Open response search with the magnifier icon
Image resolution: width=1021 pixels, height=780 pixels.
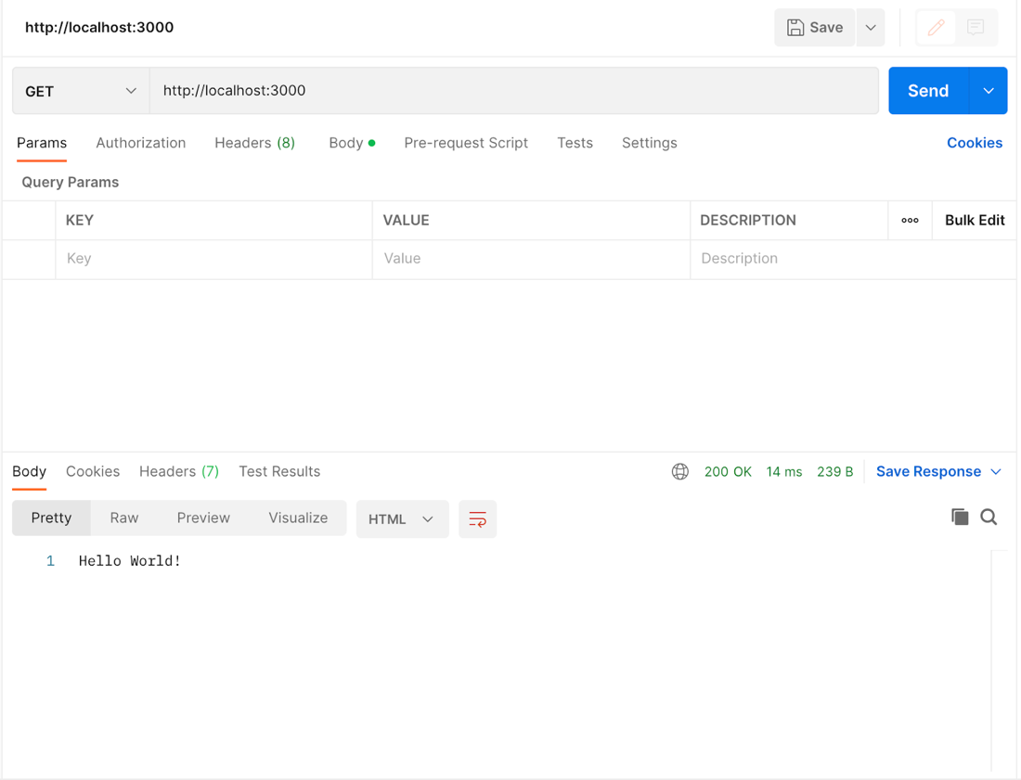989,517
